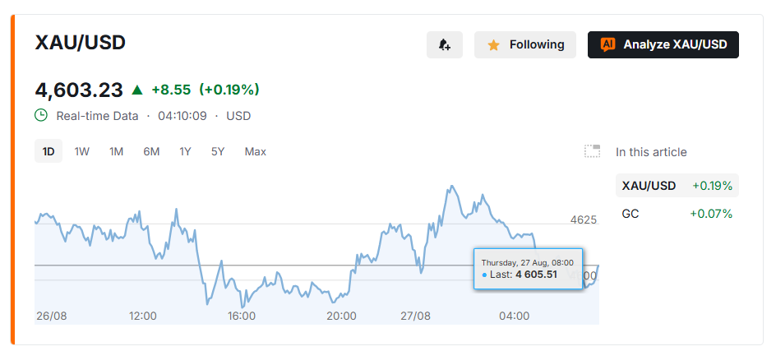Open the GC instrument row
776x351 pixels.
point(677,214)
